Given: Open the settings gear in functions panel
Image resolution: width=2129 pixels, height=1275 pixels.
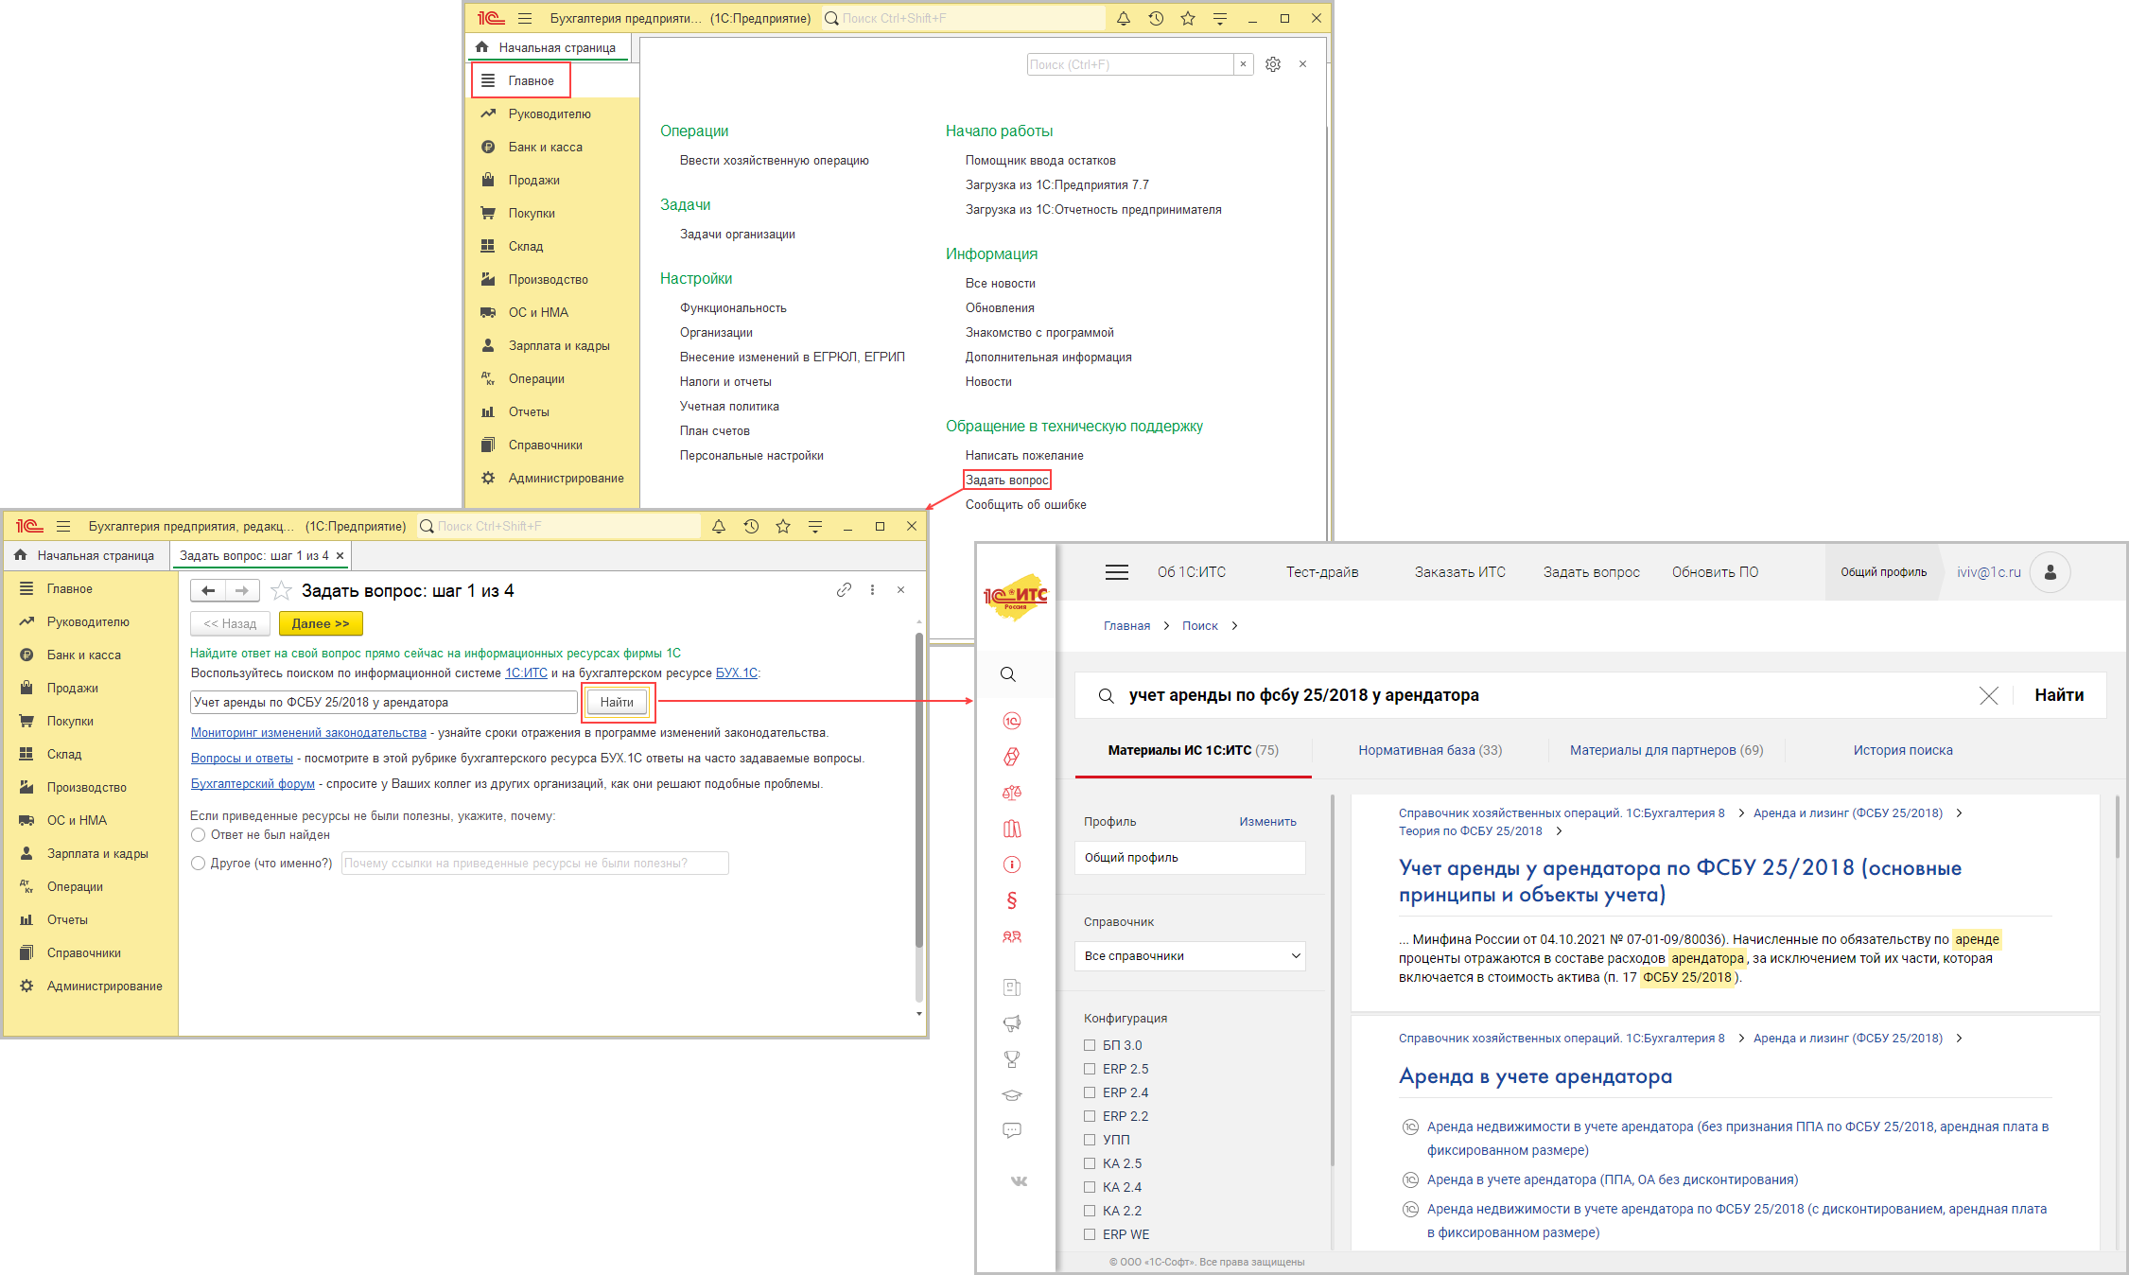Looking at the screenshot, I should click(x=1273, y=64).
